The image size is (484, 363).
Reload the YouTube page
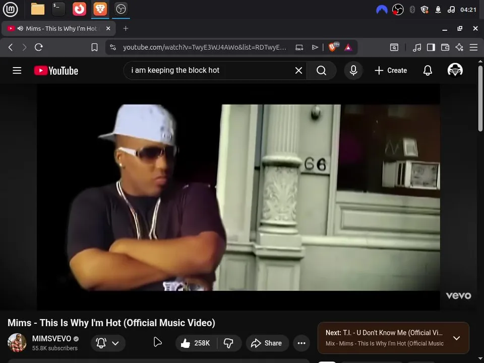pos(39,47)
